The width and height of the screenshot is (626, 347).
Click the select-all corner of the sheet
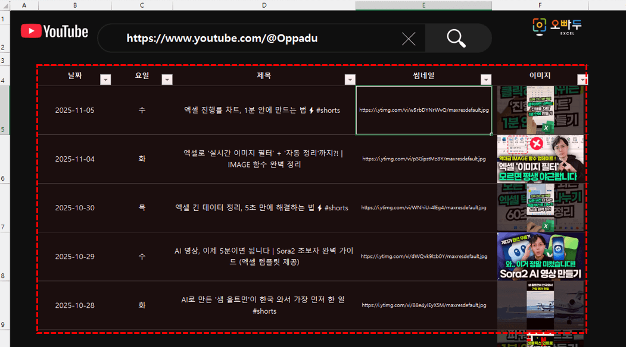tap(5, 5)
